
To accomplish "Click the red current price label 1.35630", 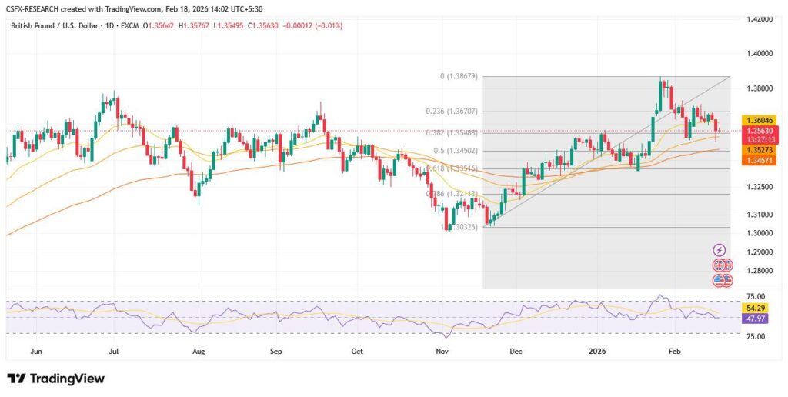I will pyautogui.click(x=758, y=131).
